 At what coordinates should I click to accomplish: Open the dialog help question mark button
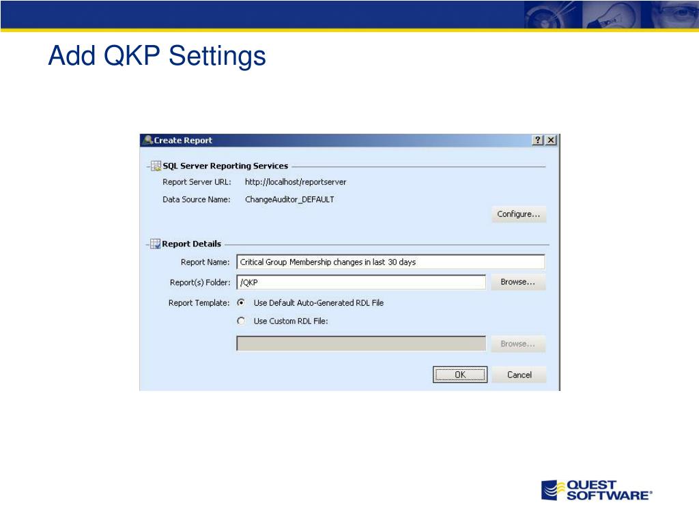pos(538,140)
